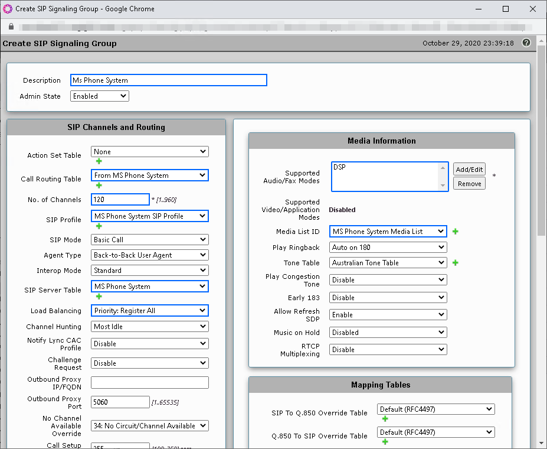This screenshot has height=449, width=547.
Task: Open Call Routing Table dropdown
Action: coord(150,175)
